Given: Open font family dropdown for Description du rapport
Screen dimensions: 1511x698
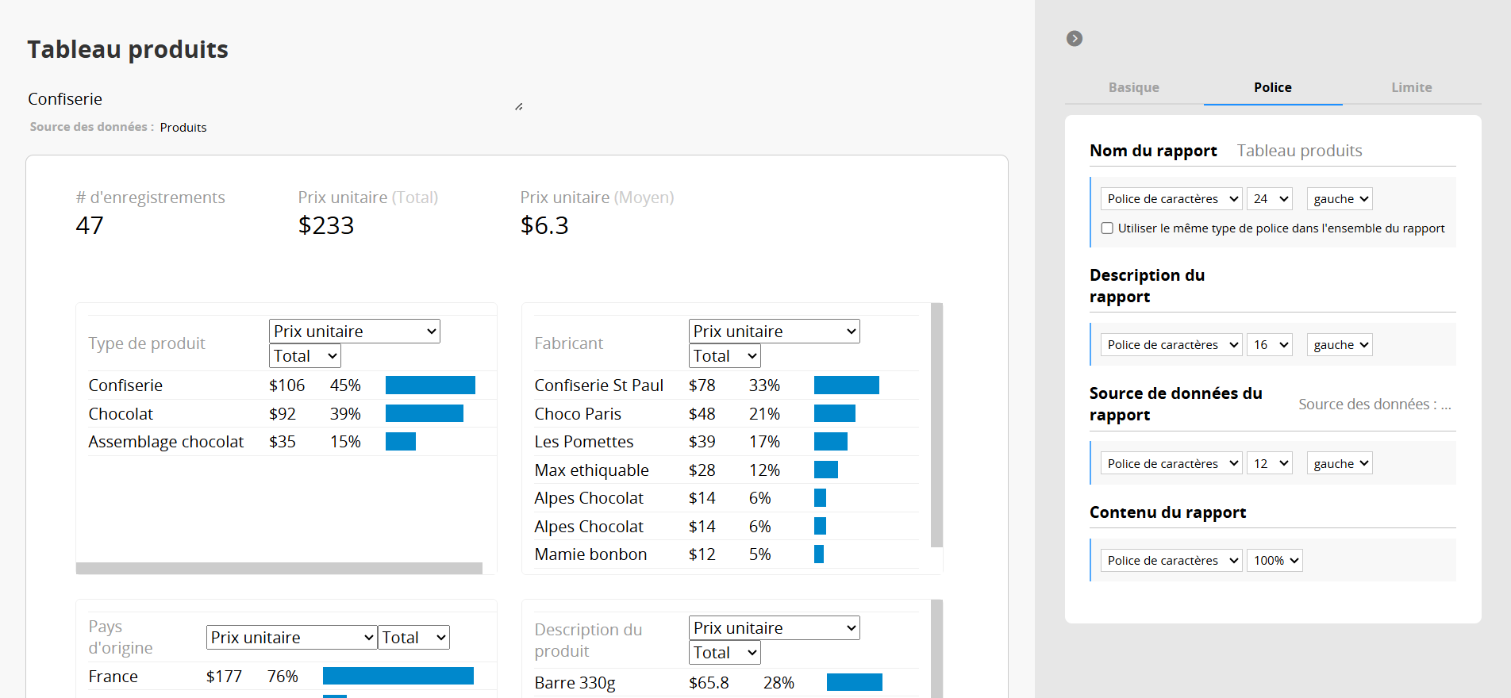Looking at the screenshot, I should 1171,345.
